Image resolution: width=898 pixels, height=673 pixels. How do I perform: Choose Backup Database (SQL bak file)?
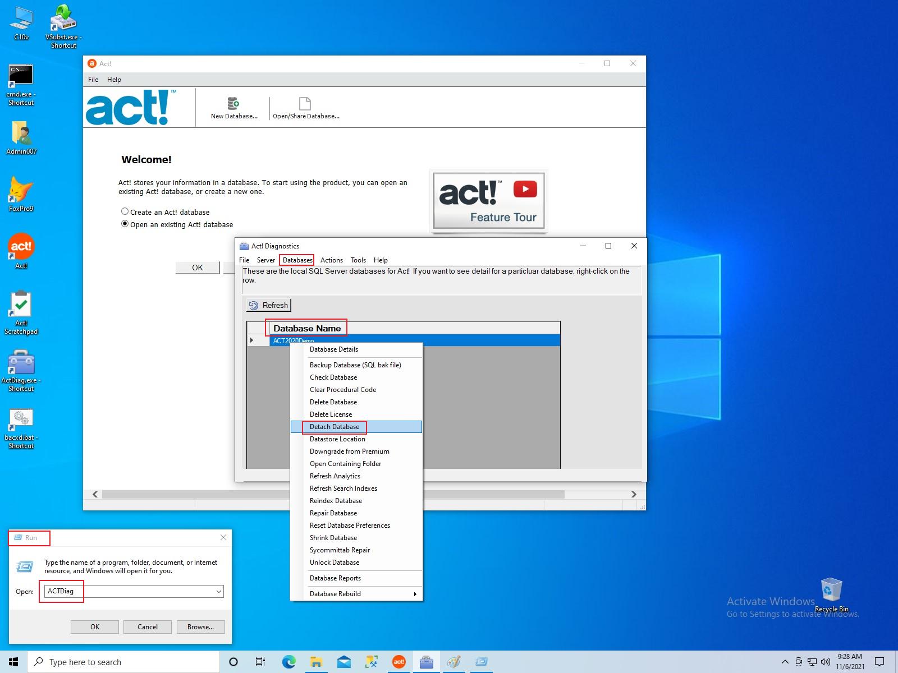click(356, 365)
